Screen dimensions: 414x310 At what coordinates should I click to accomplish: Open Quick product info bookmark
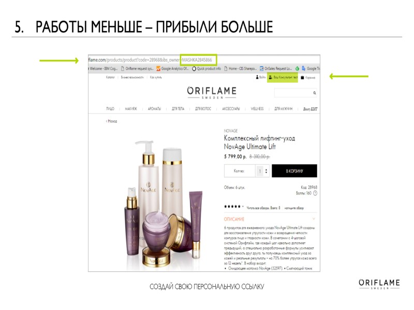point(206,69)
